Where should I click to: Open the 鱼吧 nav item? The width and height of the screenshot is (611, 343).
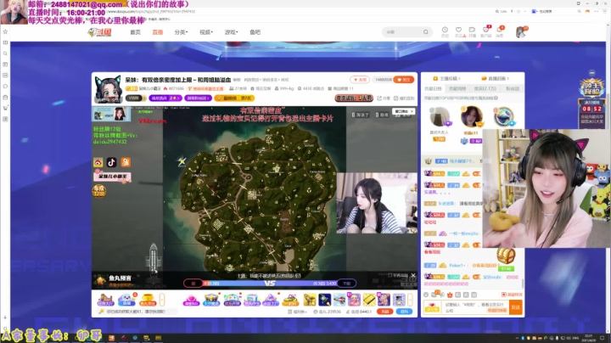(x=255, y=32)
